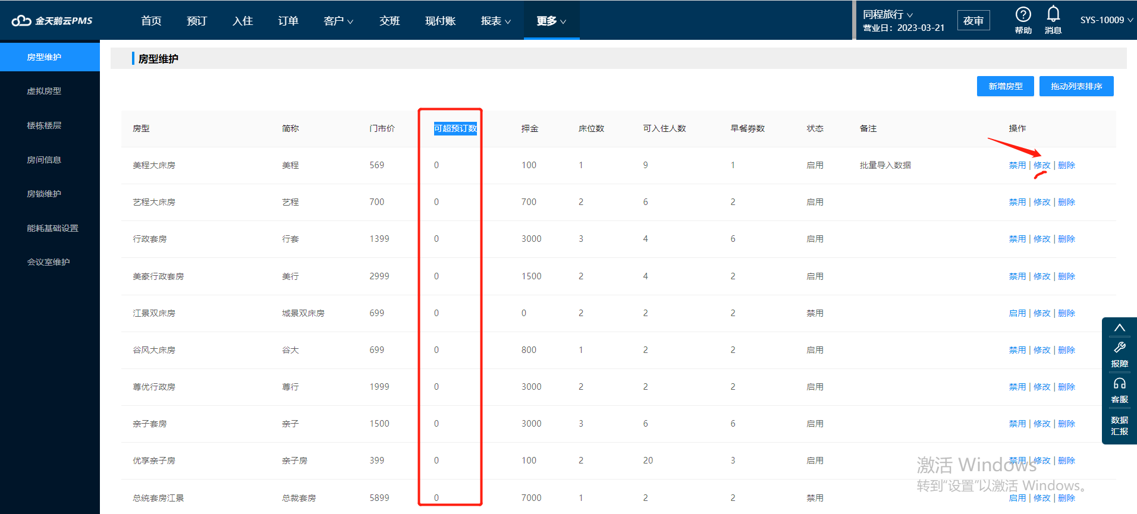
Task: Click 删除 for 江景双床房 row
Action: pyautogui.click(x=1067, y=313)
